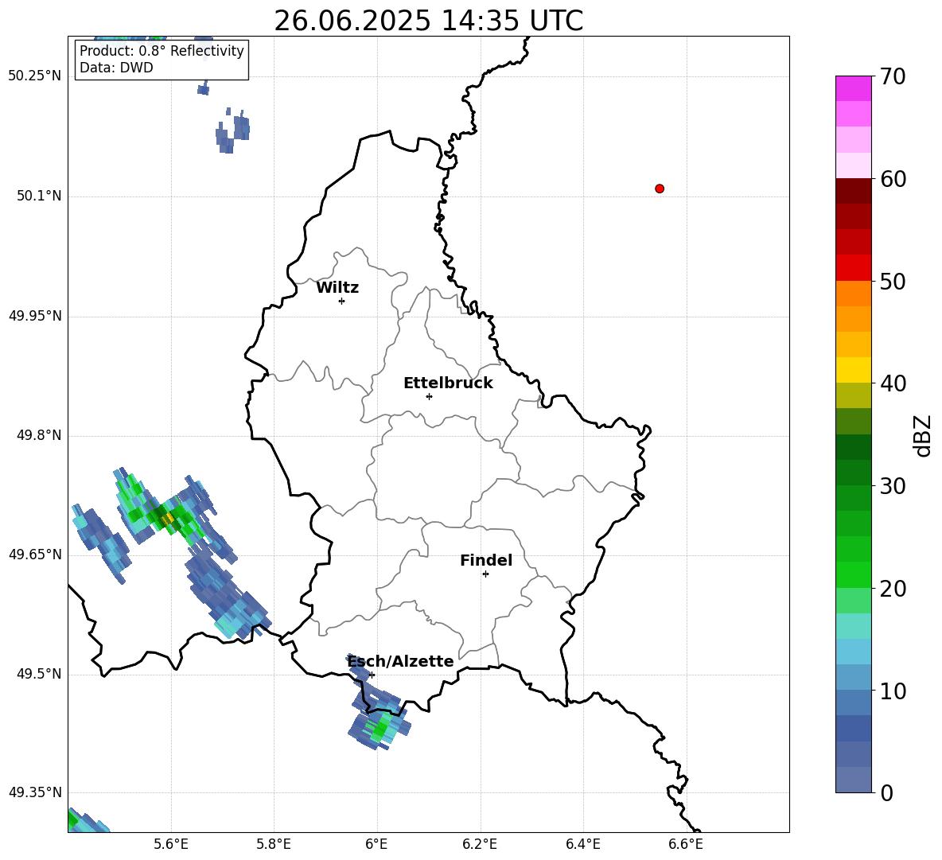
Task: Click the 'Data: DWD' legend text
Action: (x=116, y=68)
